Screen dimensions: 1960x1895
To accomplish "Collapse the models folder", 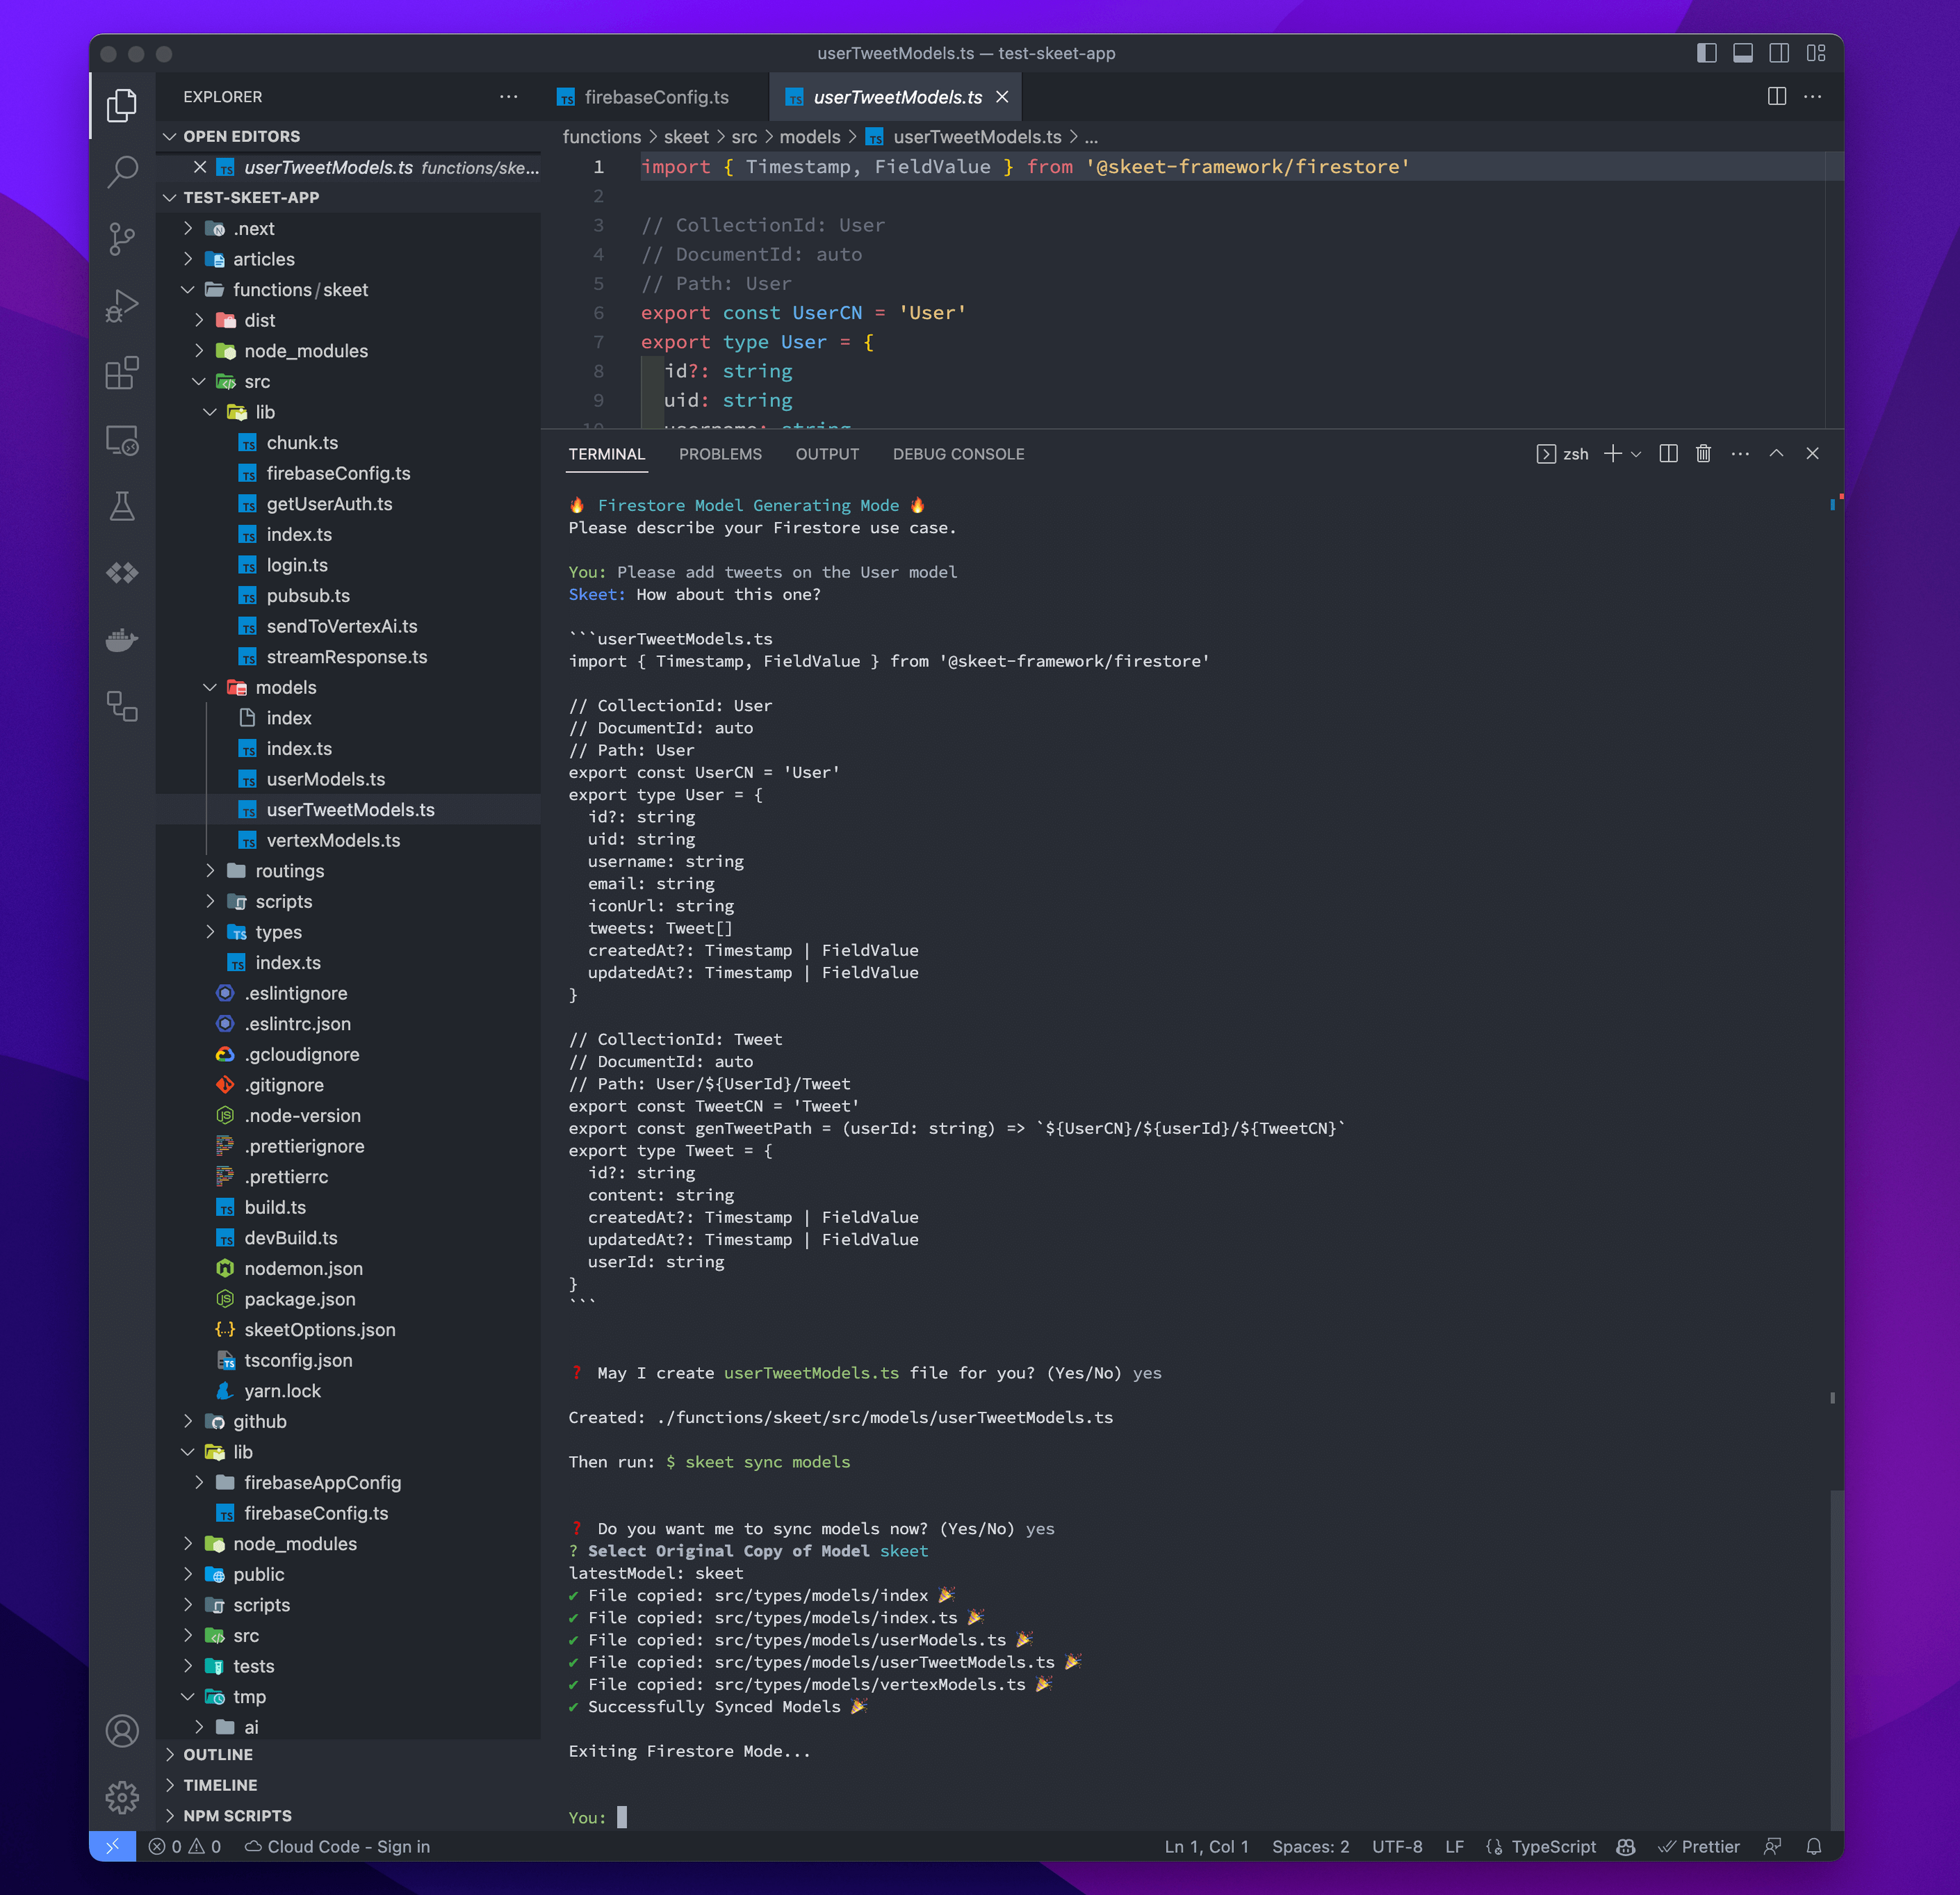I will (285, 687).
